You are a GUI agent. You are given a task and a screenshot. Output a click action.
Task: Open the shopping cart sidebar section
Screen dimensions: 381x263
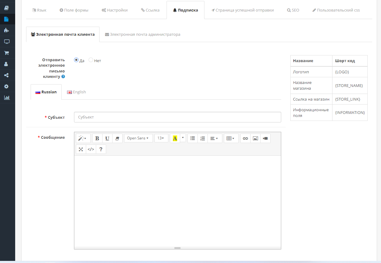[x=6, y=53]
